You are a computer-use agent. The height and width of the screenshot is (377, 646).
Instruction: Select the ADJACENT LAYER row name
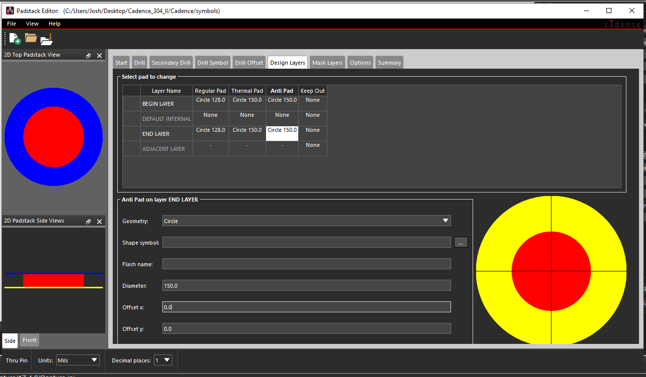tap(166, 149)
